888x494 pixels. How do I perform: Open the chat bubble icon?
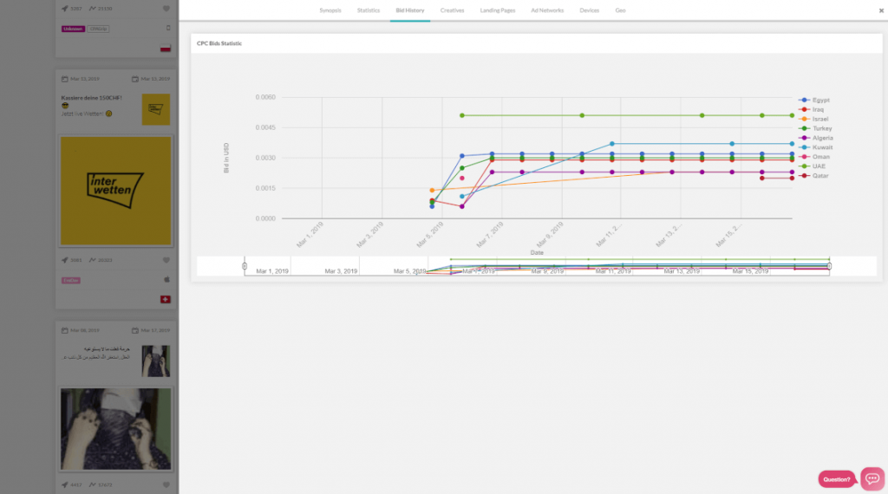click(x=872, y=478)
